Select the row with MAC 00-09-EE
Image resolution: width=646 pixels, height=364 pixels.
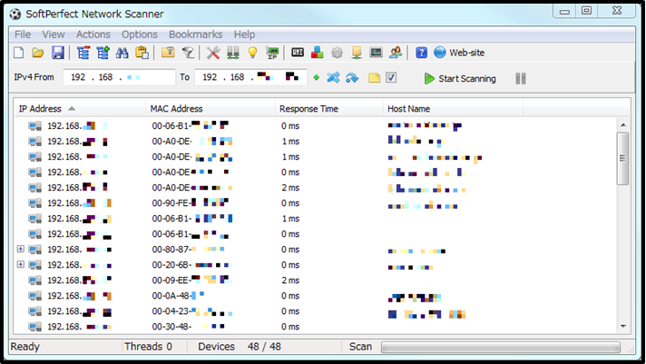[315, 280]
